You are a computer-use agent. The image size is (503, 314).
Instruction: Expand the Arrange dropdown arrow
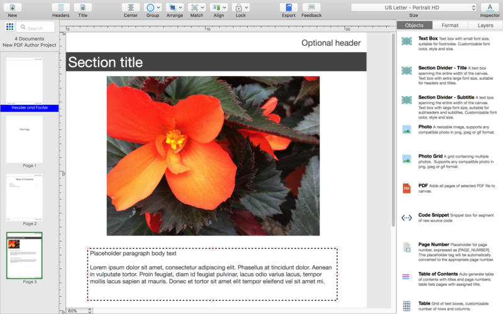pos(180,8)
